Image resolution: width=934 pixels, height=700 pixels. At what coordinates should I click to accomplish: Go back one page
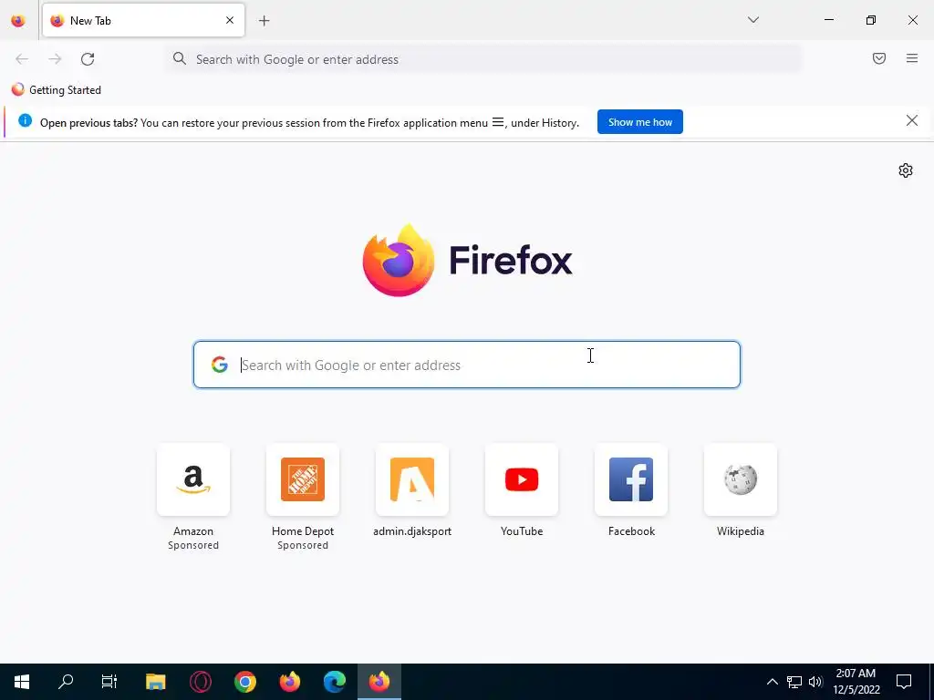[22, 59]
